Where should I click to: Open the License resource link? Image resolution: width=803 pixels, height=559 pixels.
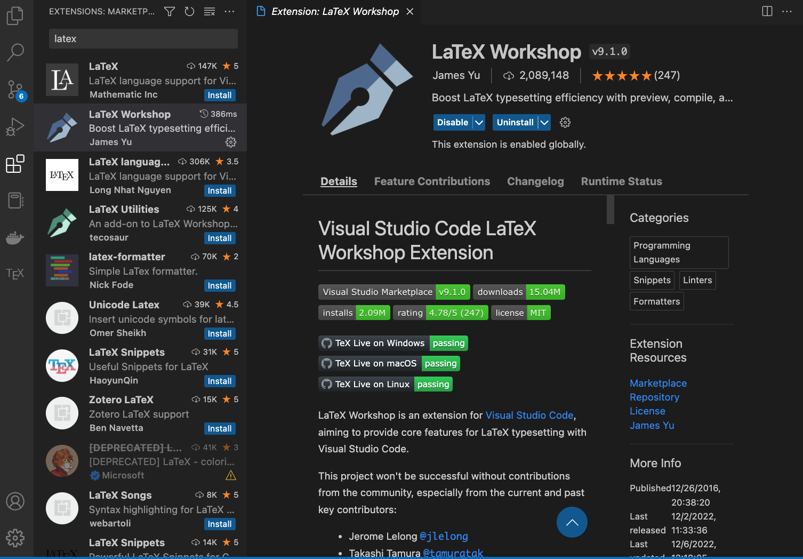click(647, 411)
